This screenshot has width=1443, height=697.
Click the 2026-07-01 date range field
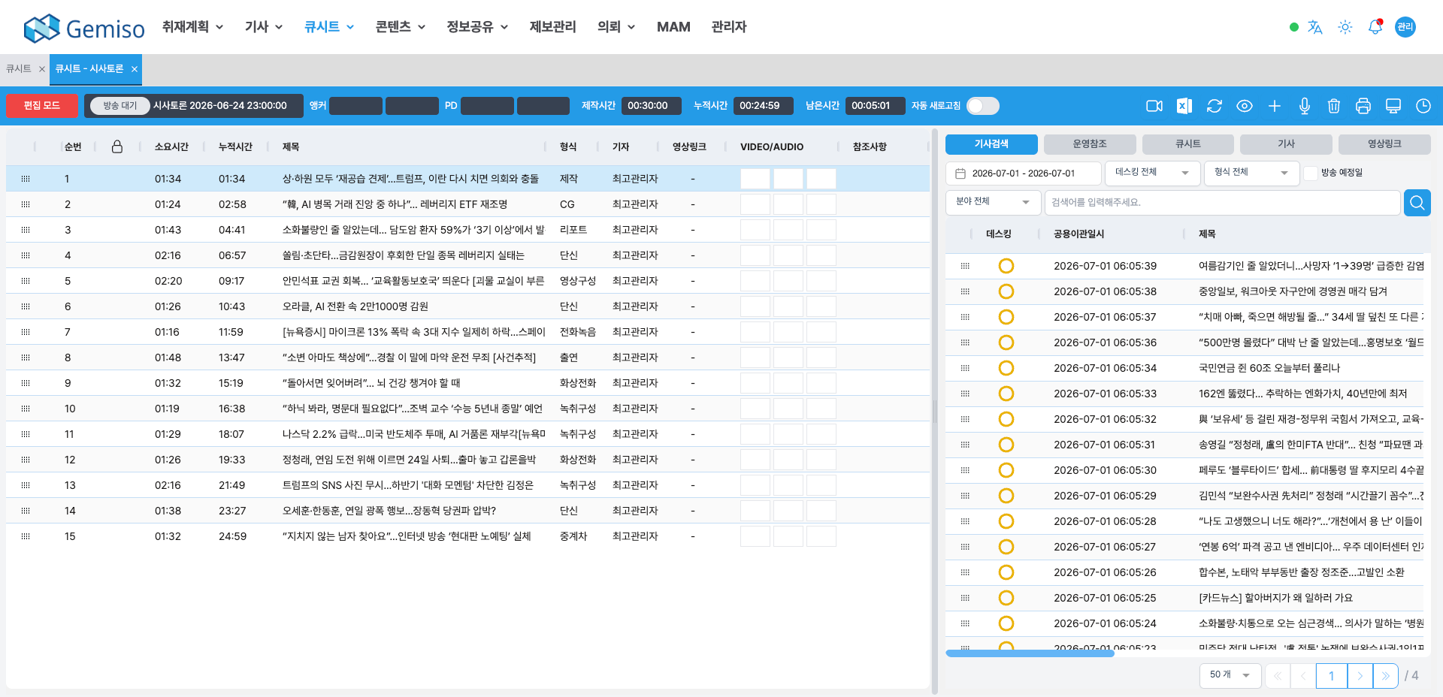1023,173
